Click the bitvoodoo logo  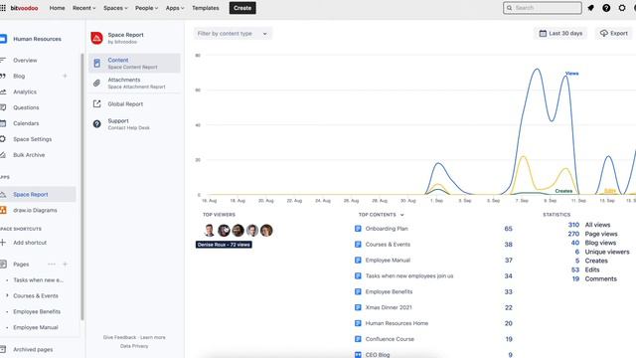[x=24, y=8]
